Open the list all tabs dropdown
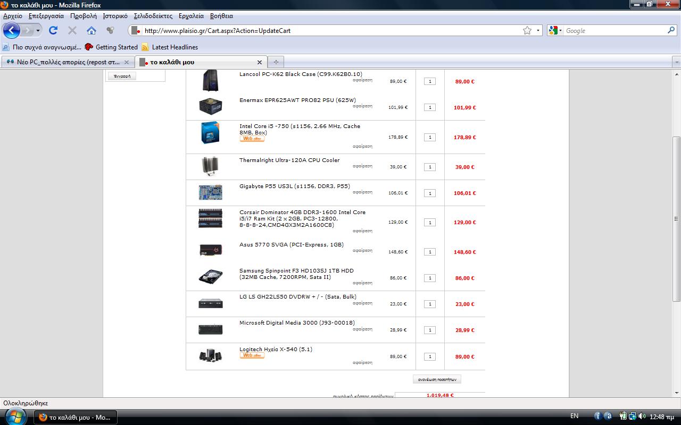Image resolution: width=681 pixels, height=425 pixels. pos(676,62)
